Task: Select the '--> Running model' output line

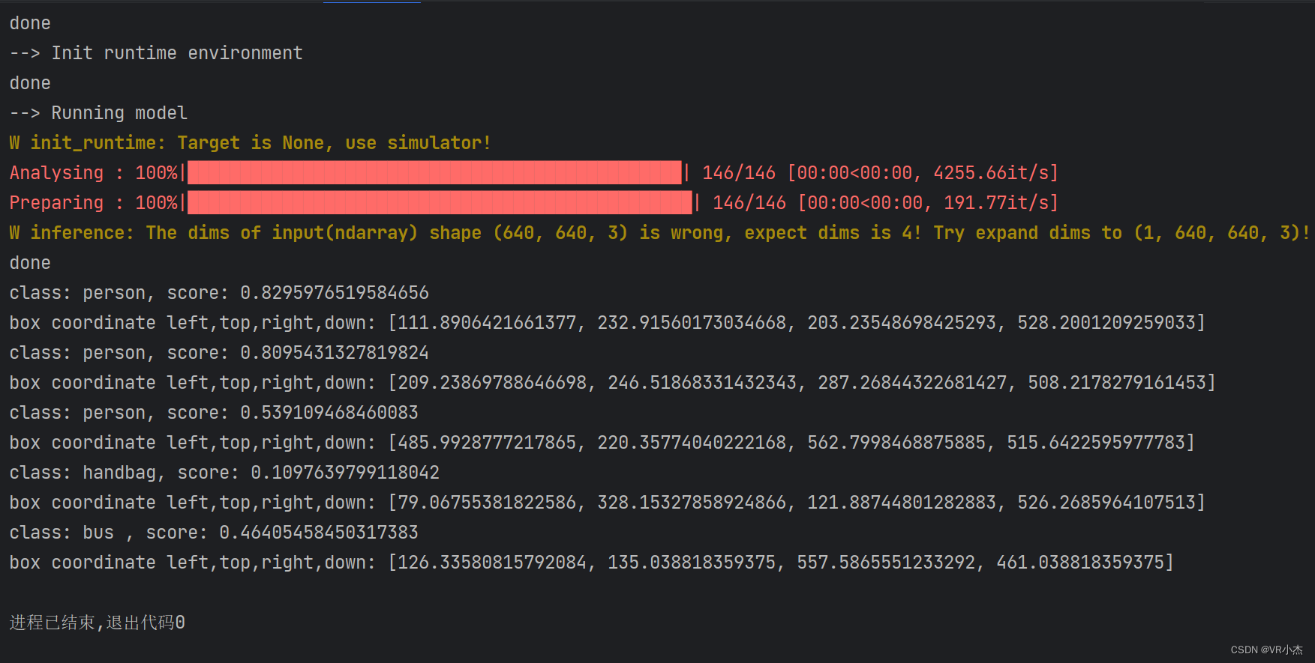Action: 98,113
